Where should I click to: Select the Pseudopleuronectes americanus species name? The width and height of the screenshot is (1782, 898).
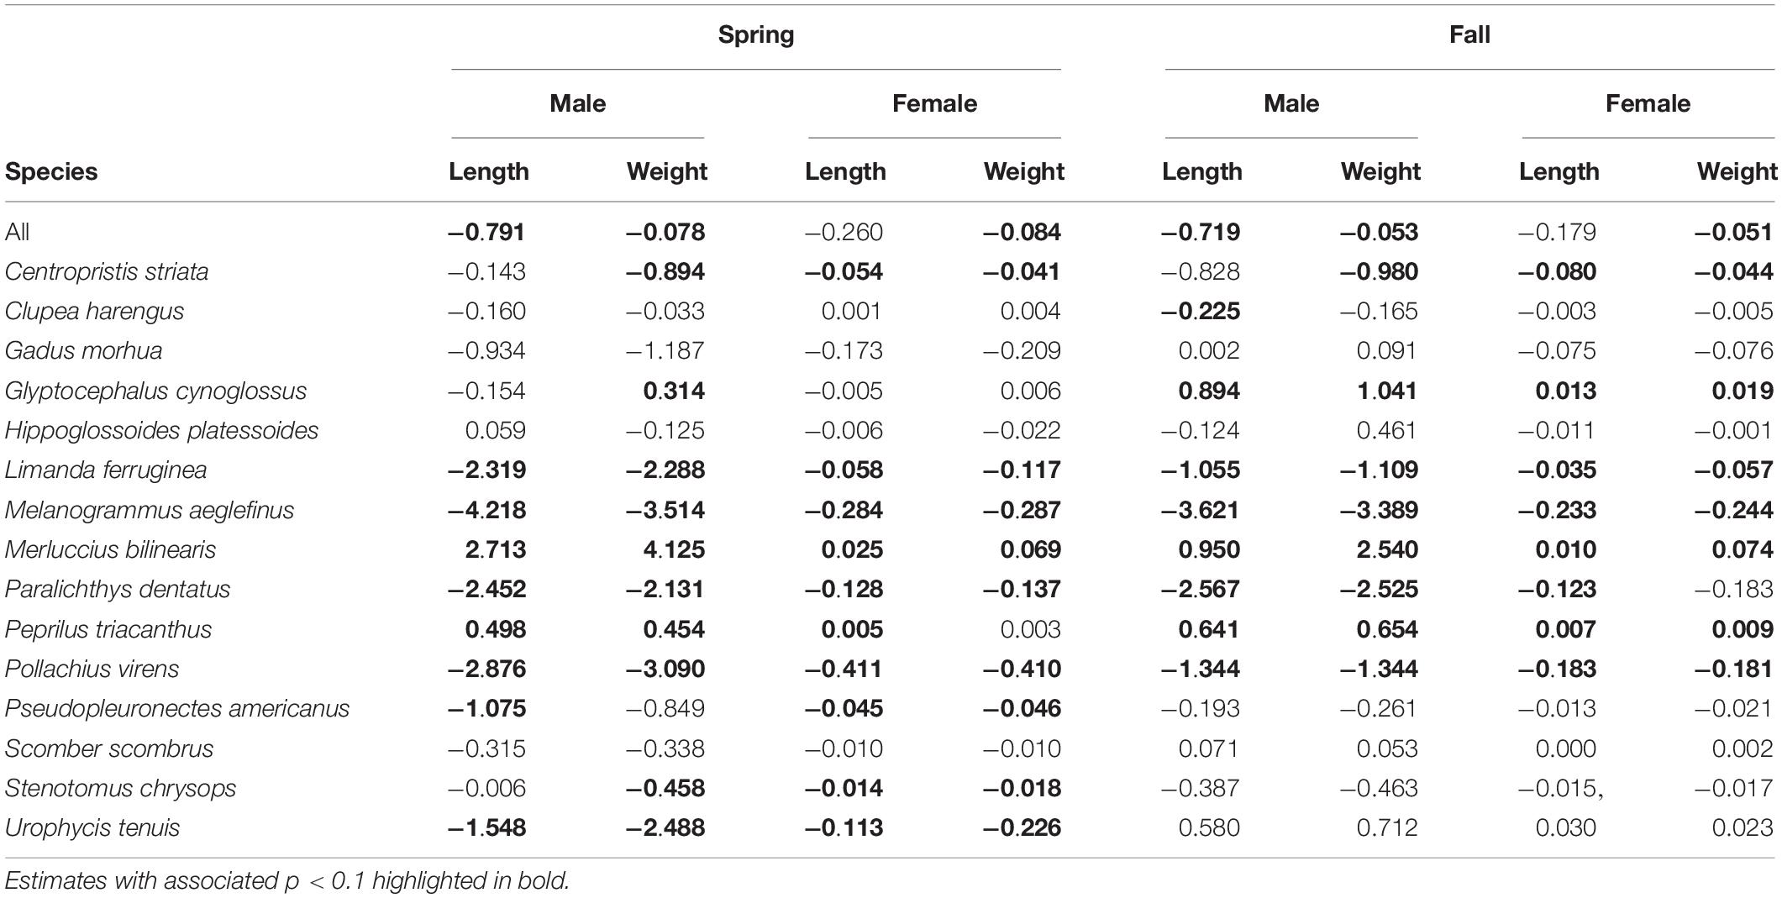(177, 709)
